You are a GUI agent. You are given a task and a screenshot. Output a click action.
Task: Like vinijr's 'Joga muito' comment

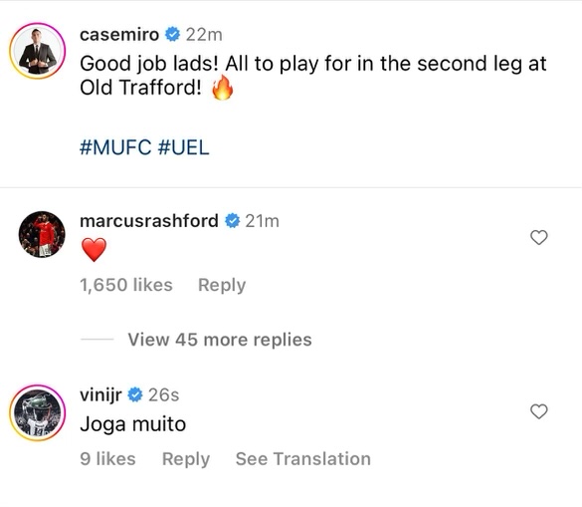tap(539, 411)
